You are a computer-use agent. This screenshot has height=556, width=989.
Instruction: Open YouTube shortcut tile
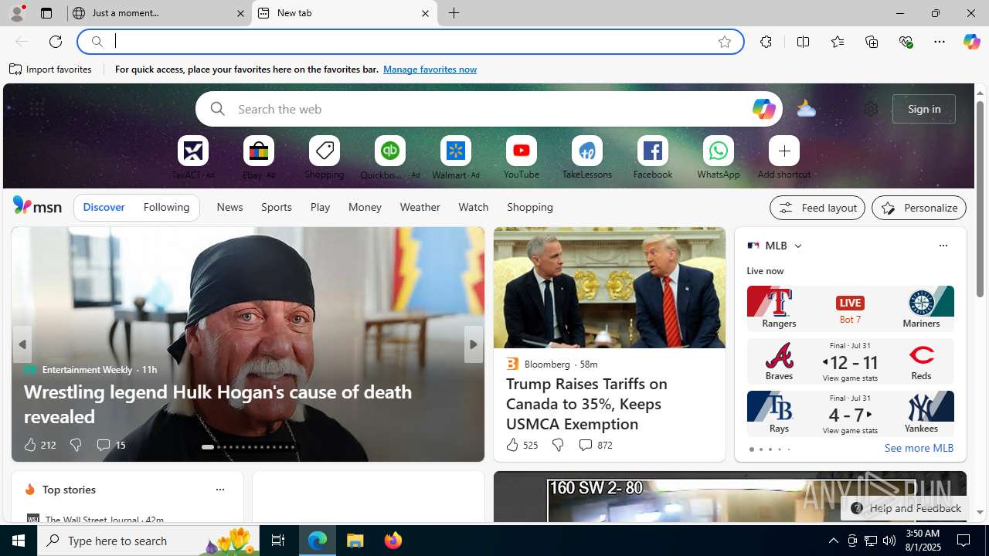click(522, 158)
